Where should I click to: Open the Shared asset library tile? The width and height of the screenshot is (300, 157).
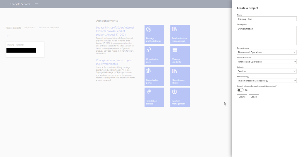tap(180, 76)
